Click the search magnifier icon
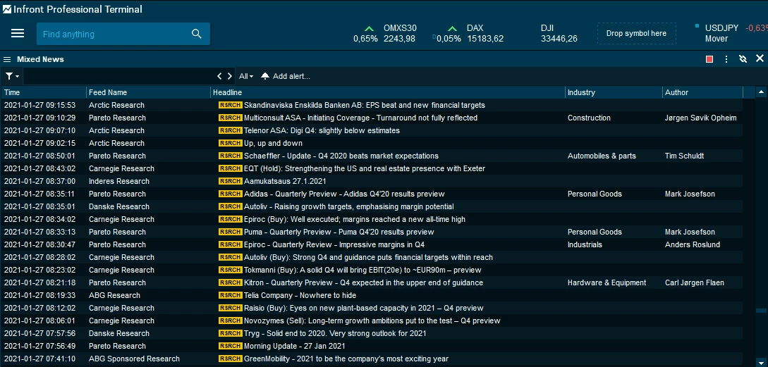This screenshot has width=768, height=367. [x=197, y=34]
